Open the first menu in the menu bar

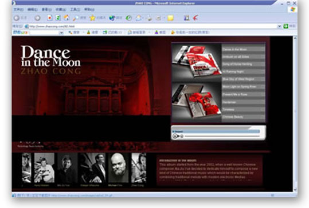click(18, 9)
